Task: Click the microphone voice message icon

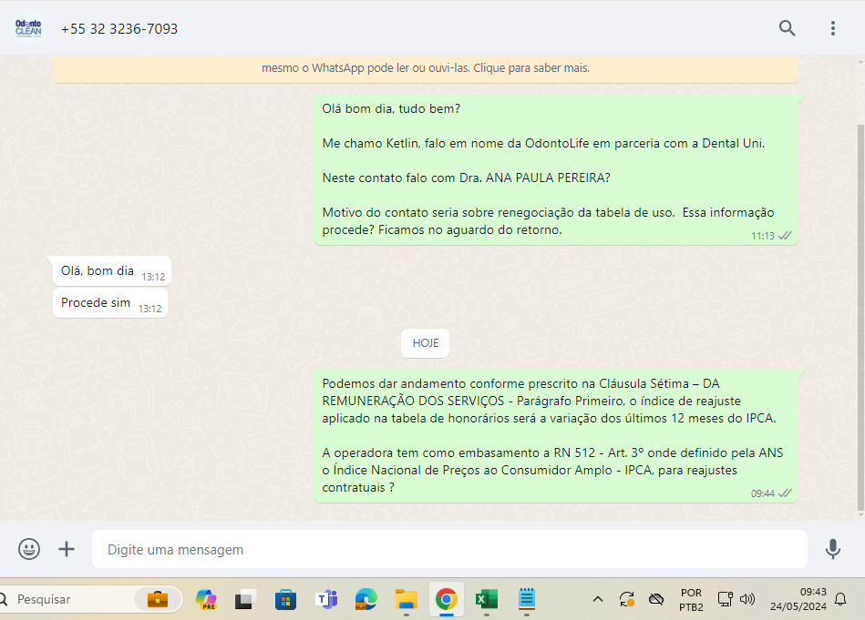Action: 832,549
